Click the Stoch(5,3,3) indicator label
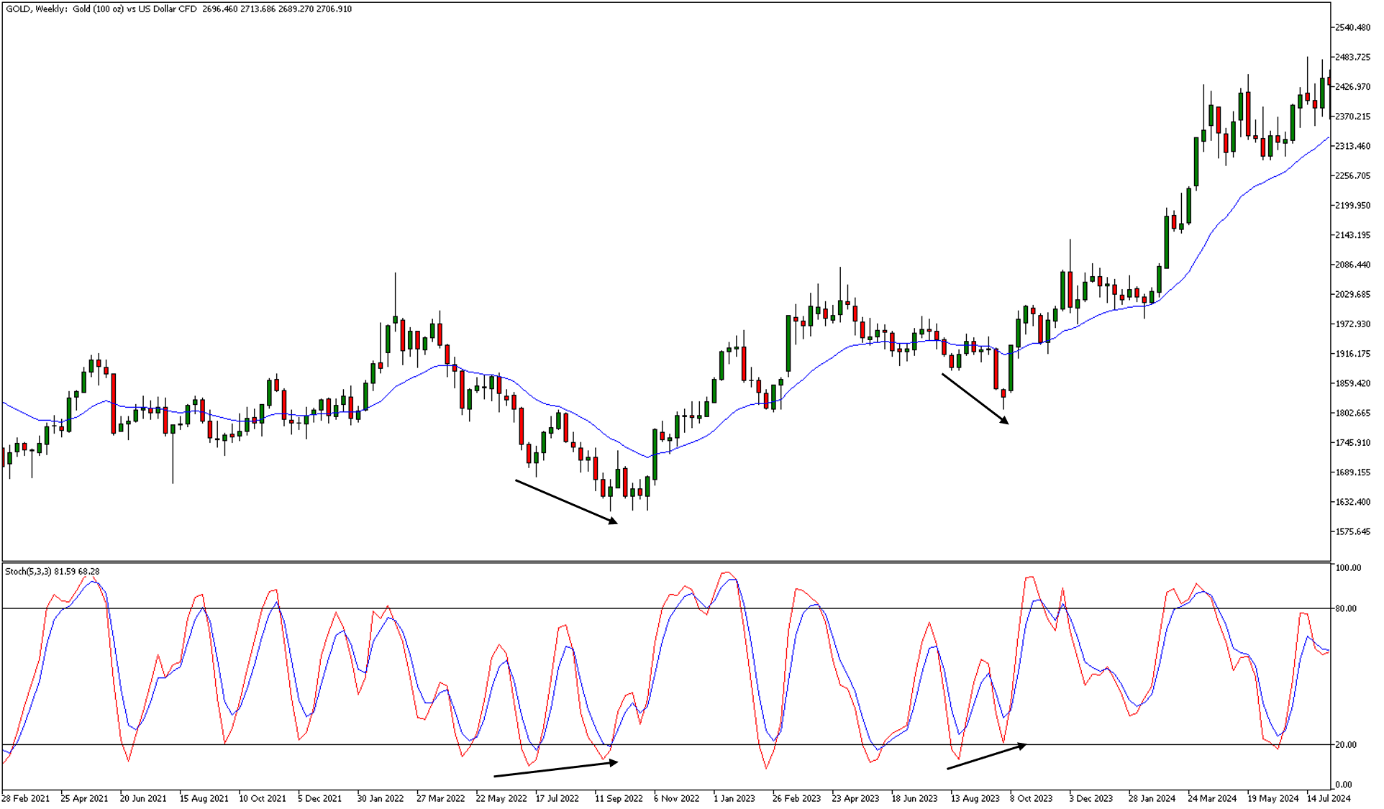This screenshot has width=1384, height=809. (x=53, y=572)
